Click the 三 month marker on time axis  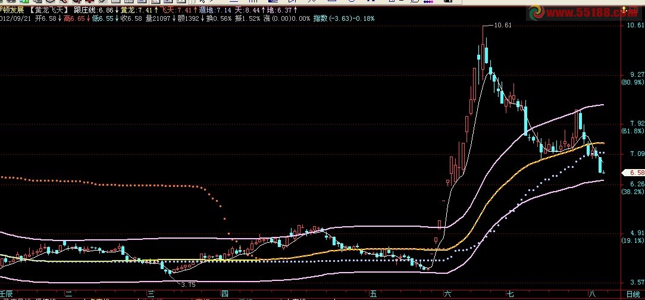click(151, 294)
